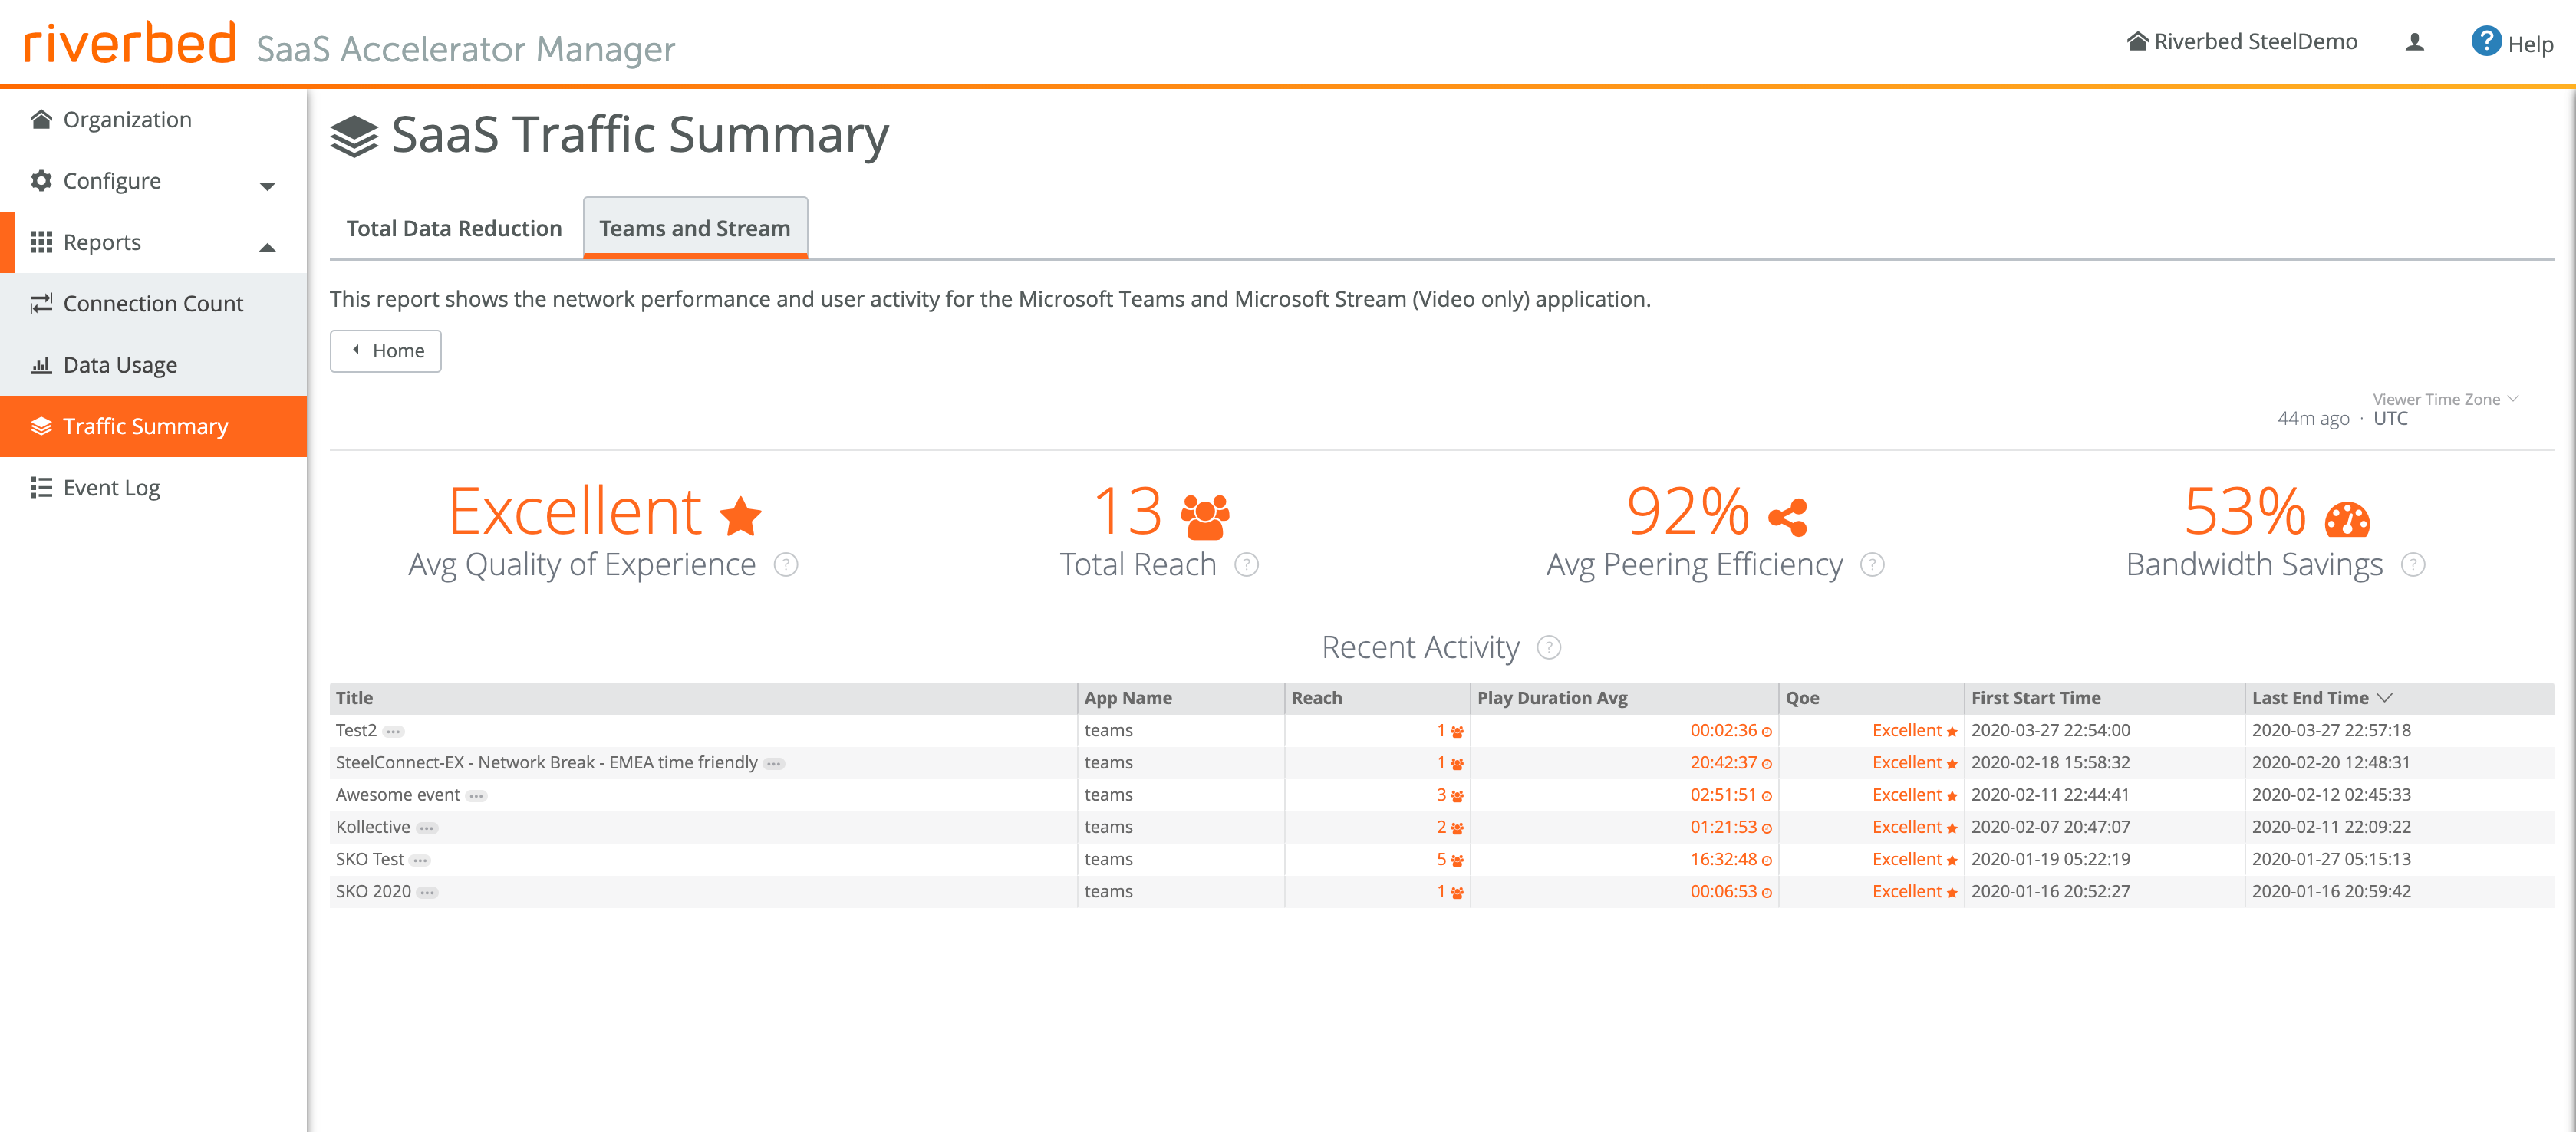Open ellipsis menu for Awesome event
This screenshot has width=2576, height=1132.
[x=477, y=796]
